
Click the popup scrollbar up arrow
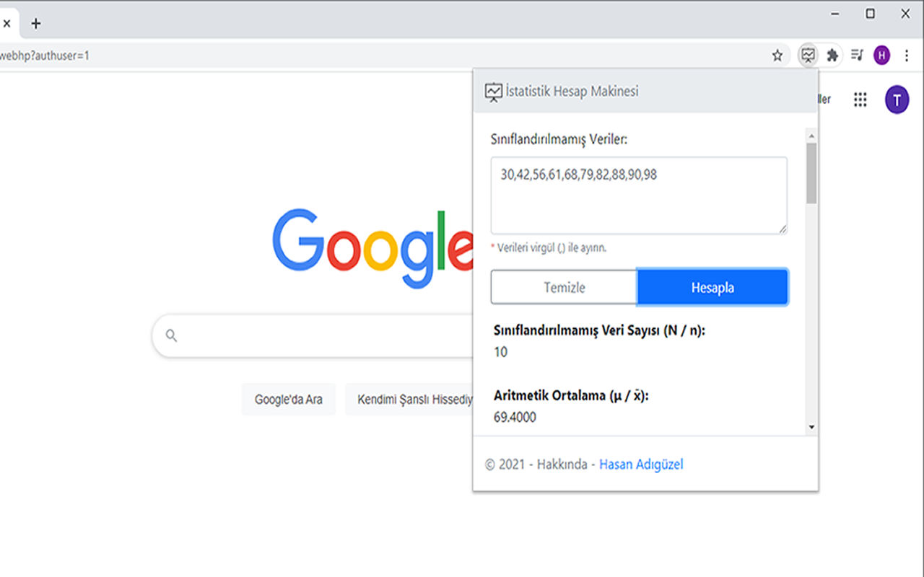click(x=811, y=136)
